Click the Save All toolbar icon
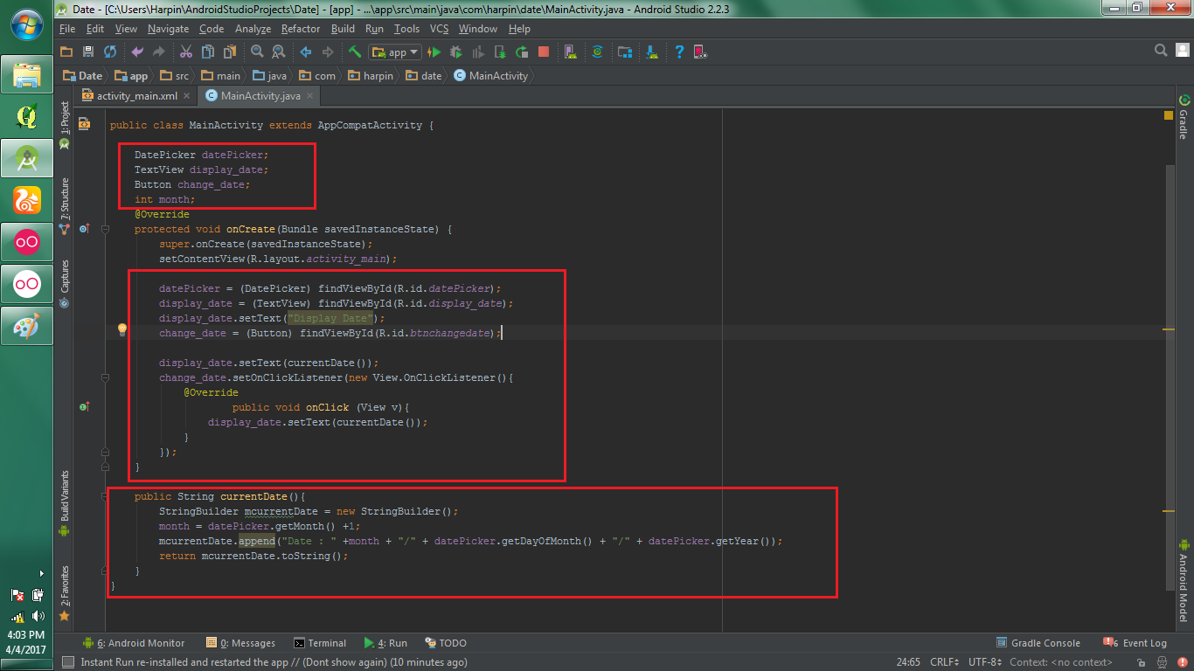This screenshot has width=1194, height=671. tap(88, 52)
